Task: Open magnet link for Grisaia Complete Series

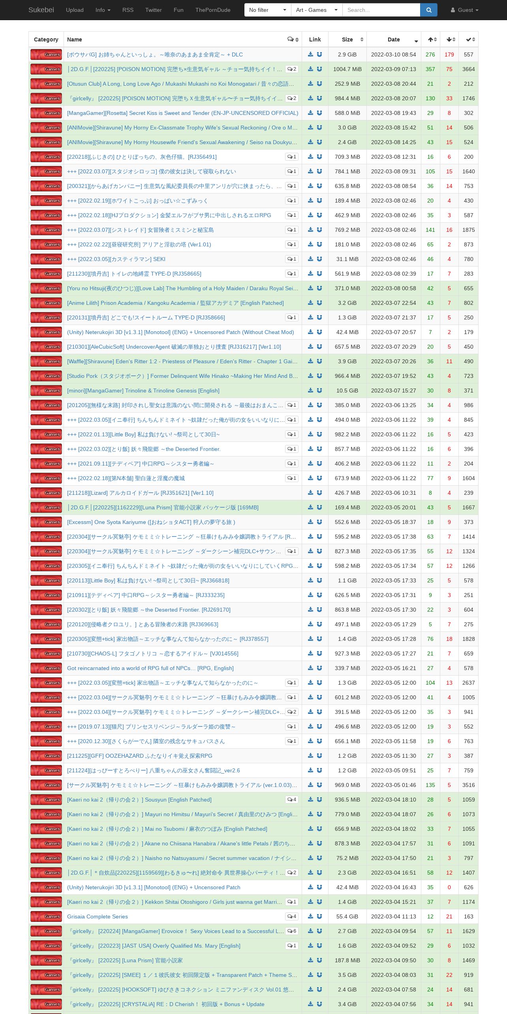Action: click(x=319, y=916)
